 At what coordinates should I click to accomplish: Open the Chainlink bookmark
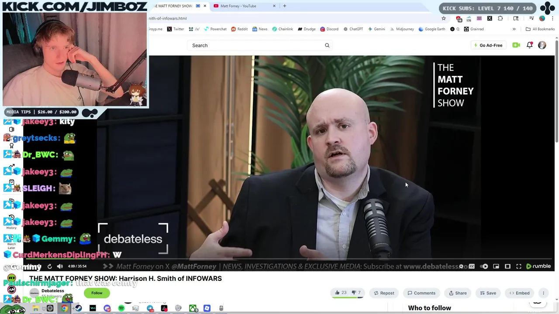(x=283, y=29)
